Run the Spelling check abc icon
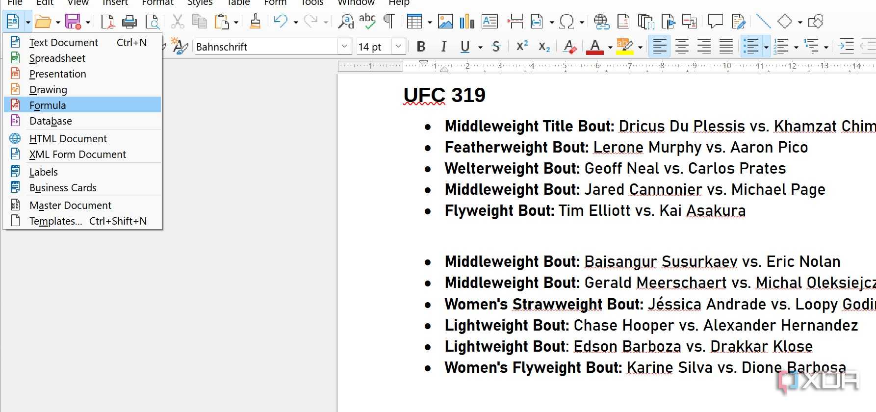This screenshot has width=876, height=412. click(x=367, y=21)
